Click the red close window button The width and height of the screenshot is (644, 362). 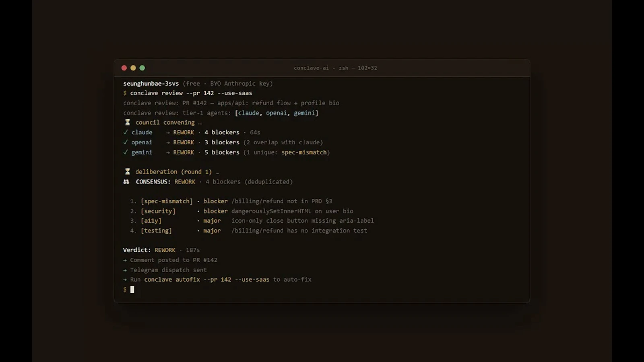[124, 68]
